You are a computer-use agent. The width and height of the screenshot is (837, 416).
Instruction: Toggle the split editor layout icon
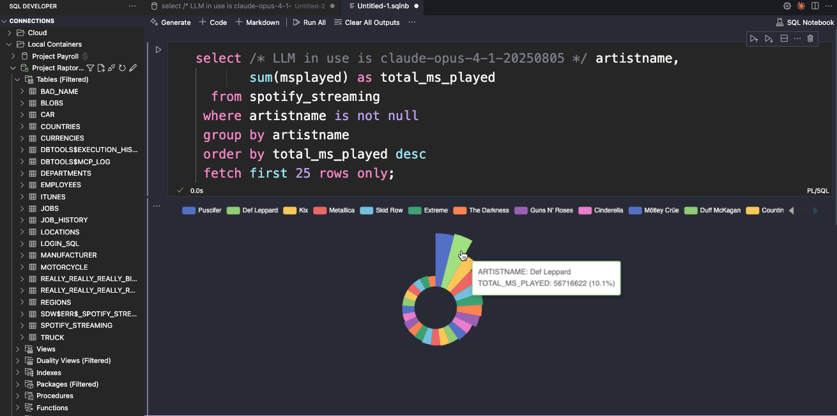click(x=815, y=6)
